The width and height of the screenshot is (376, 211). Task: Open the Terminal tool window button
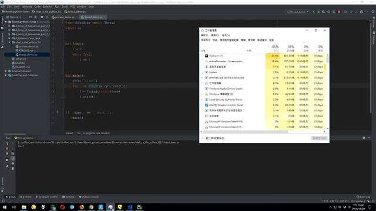[x=68, y=197]
